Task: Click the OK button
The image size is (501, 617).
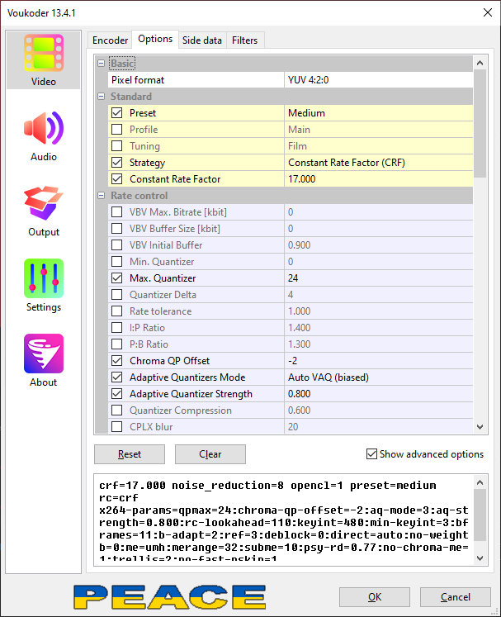Action: point(375,597)
